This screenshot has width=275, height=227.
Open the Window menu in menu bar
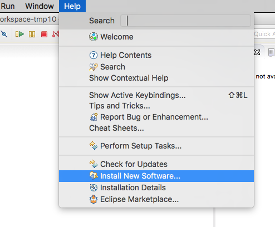(x=40, y=6)
